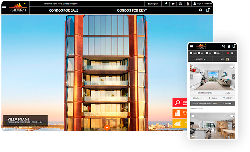Screen dimensions: 250x152
Task: Open the Facebook page from header
Action: point(166,4)
